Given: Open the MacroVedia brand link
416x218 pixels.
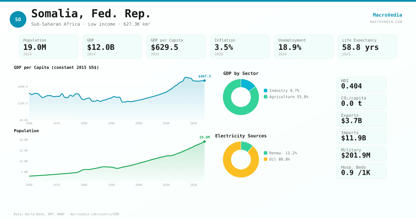Looking at the screenshot, I should click(x=387, y=15).
